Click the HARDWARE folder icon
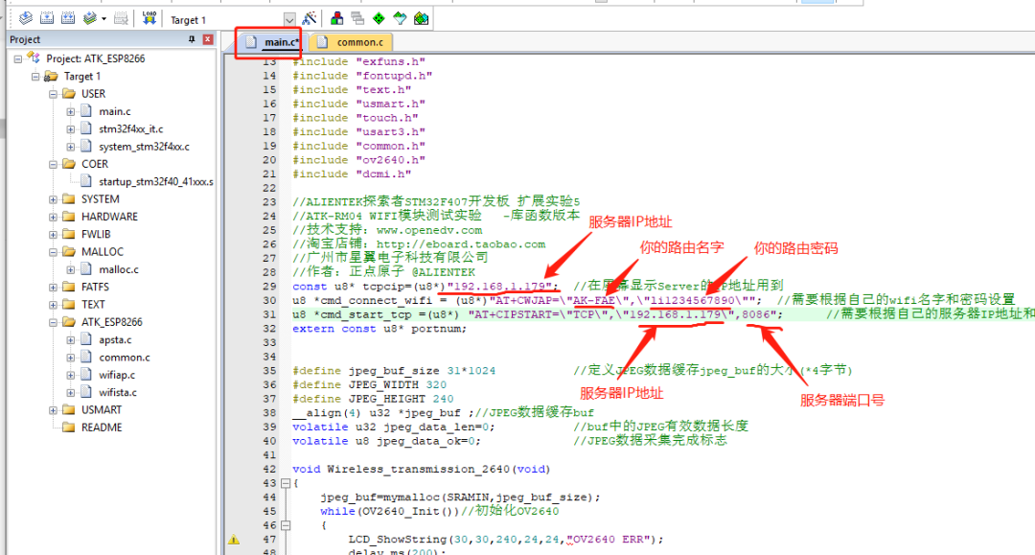Screen dimensions: 1035x555 [x=69, y=217]
